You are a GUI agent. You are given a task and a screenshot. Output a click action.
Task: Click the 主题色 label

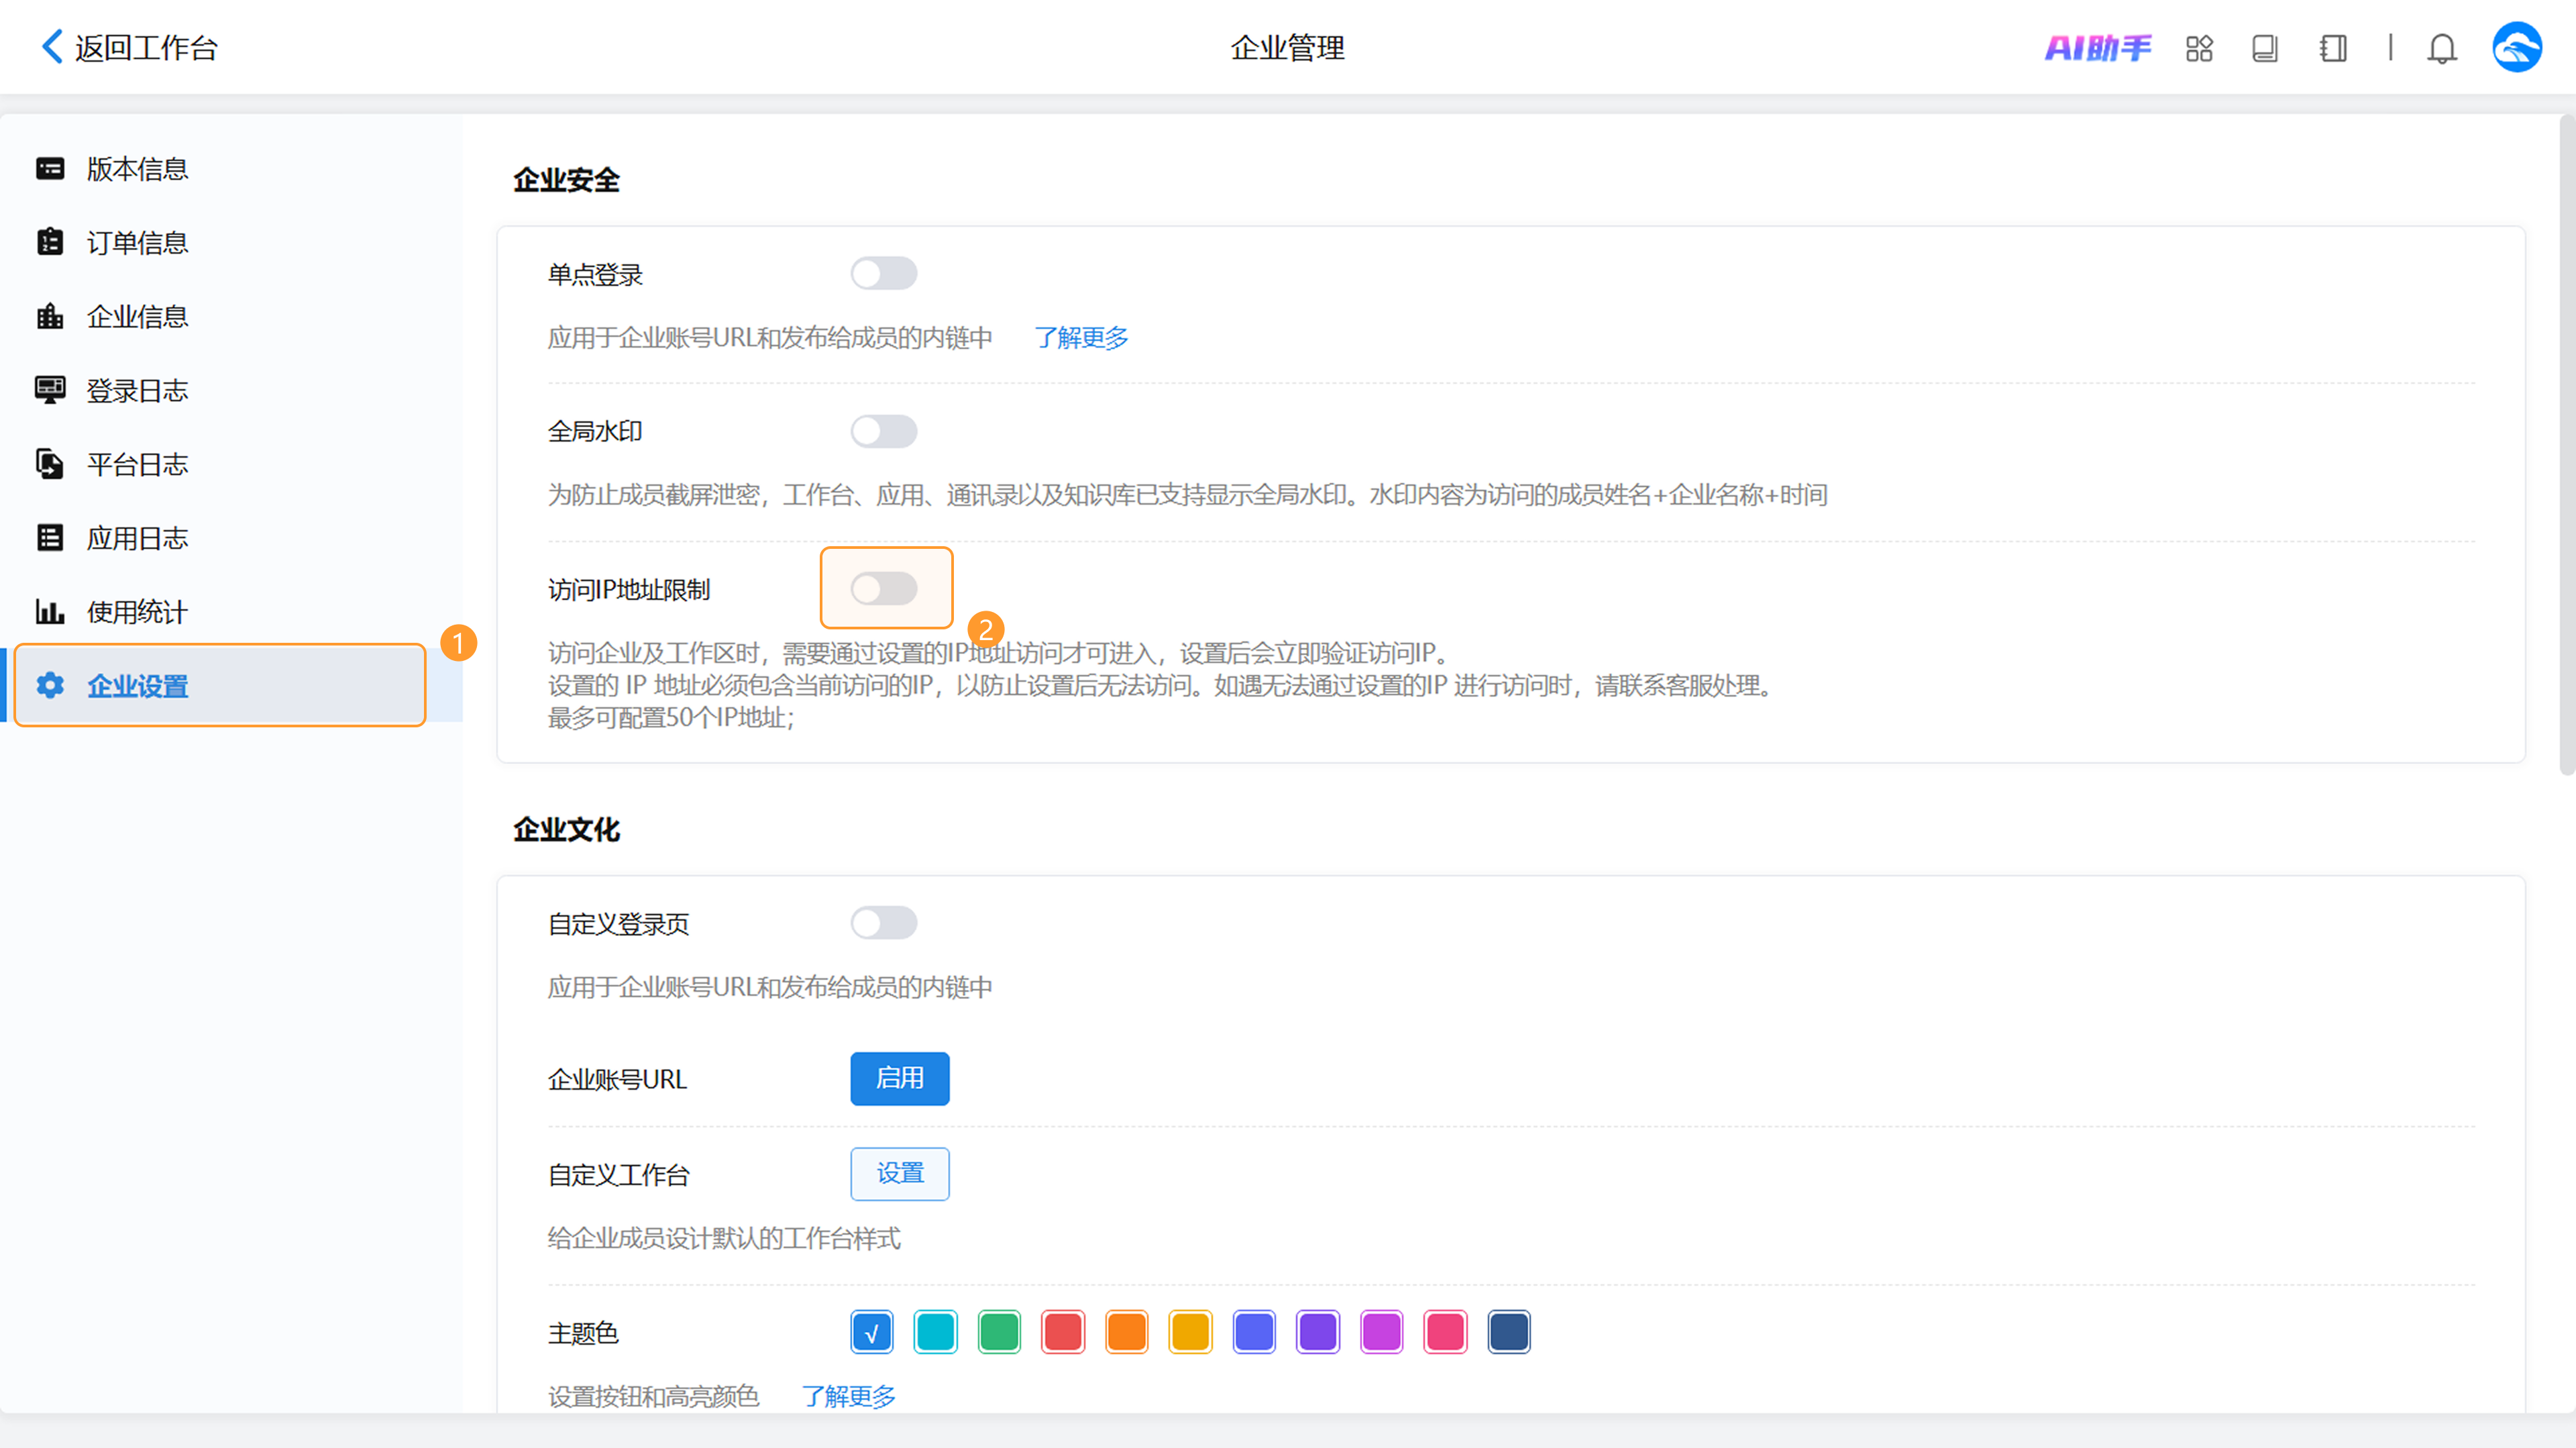pos(583,1333)
